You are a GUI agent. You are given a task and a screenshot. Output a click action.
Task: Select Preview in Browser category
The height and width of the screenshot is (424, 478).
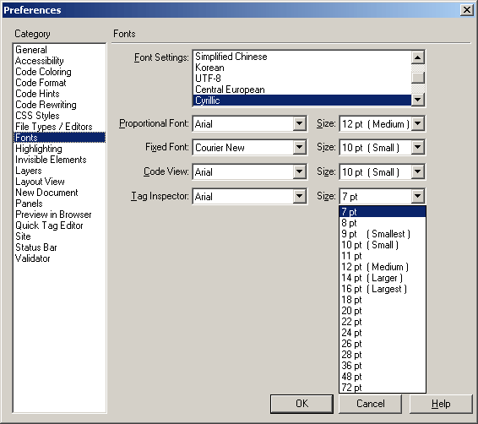click(x=53, y=215)
